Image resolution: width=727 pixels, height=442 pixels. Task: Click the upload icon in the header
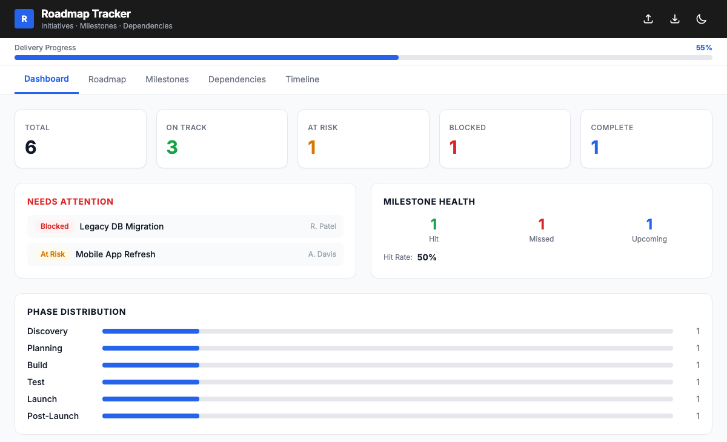(648, 19)
